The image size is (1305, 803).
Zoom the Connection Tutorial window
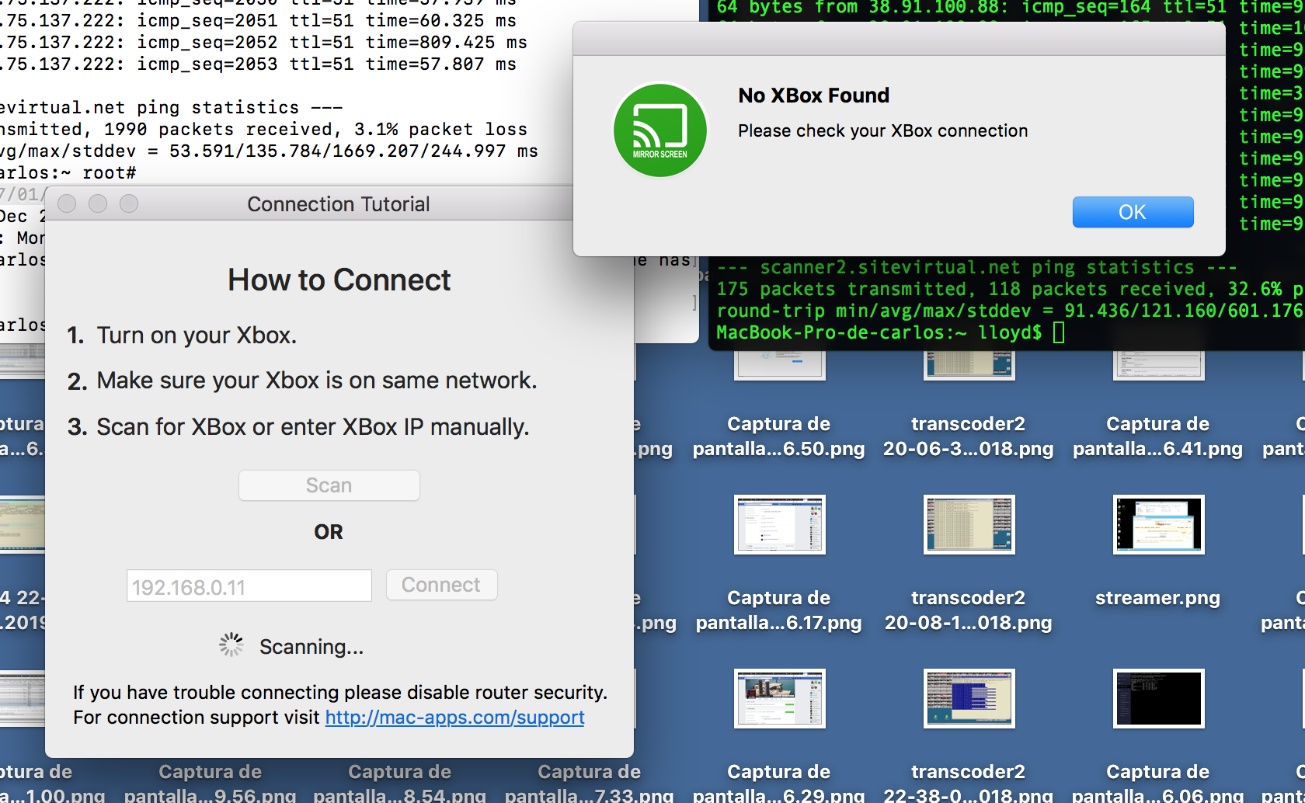129,203
